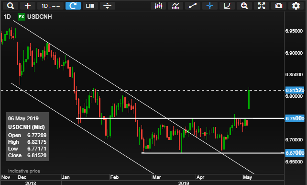
Task: Click the zoom in magnifier icon
Action: tap(244, 6)
